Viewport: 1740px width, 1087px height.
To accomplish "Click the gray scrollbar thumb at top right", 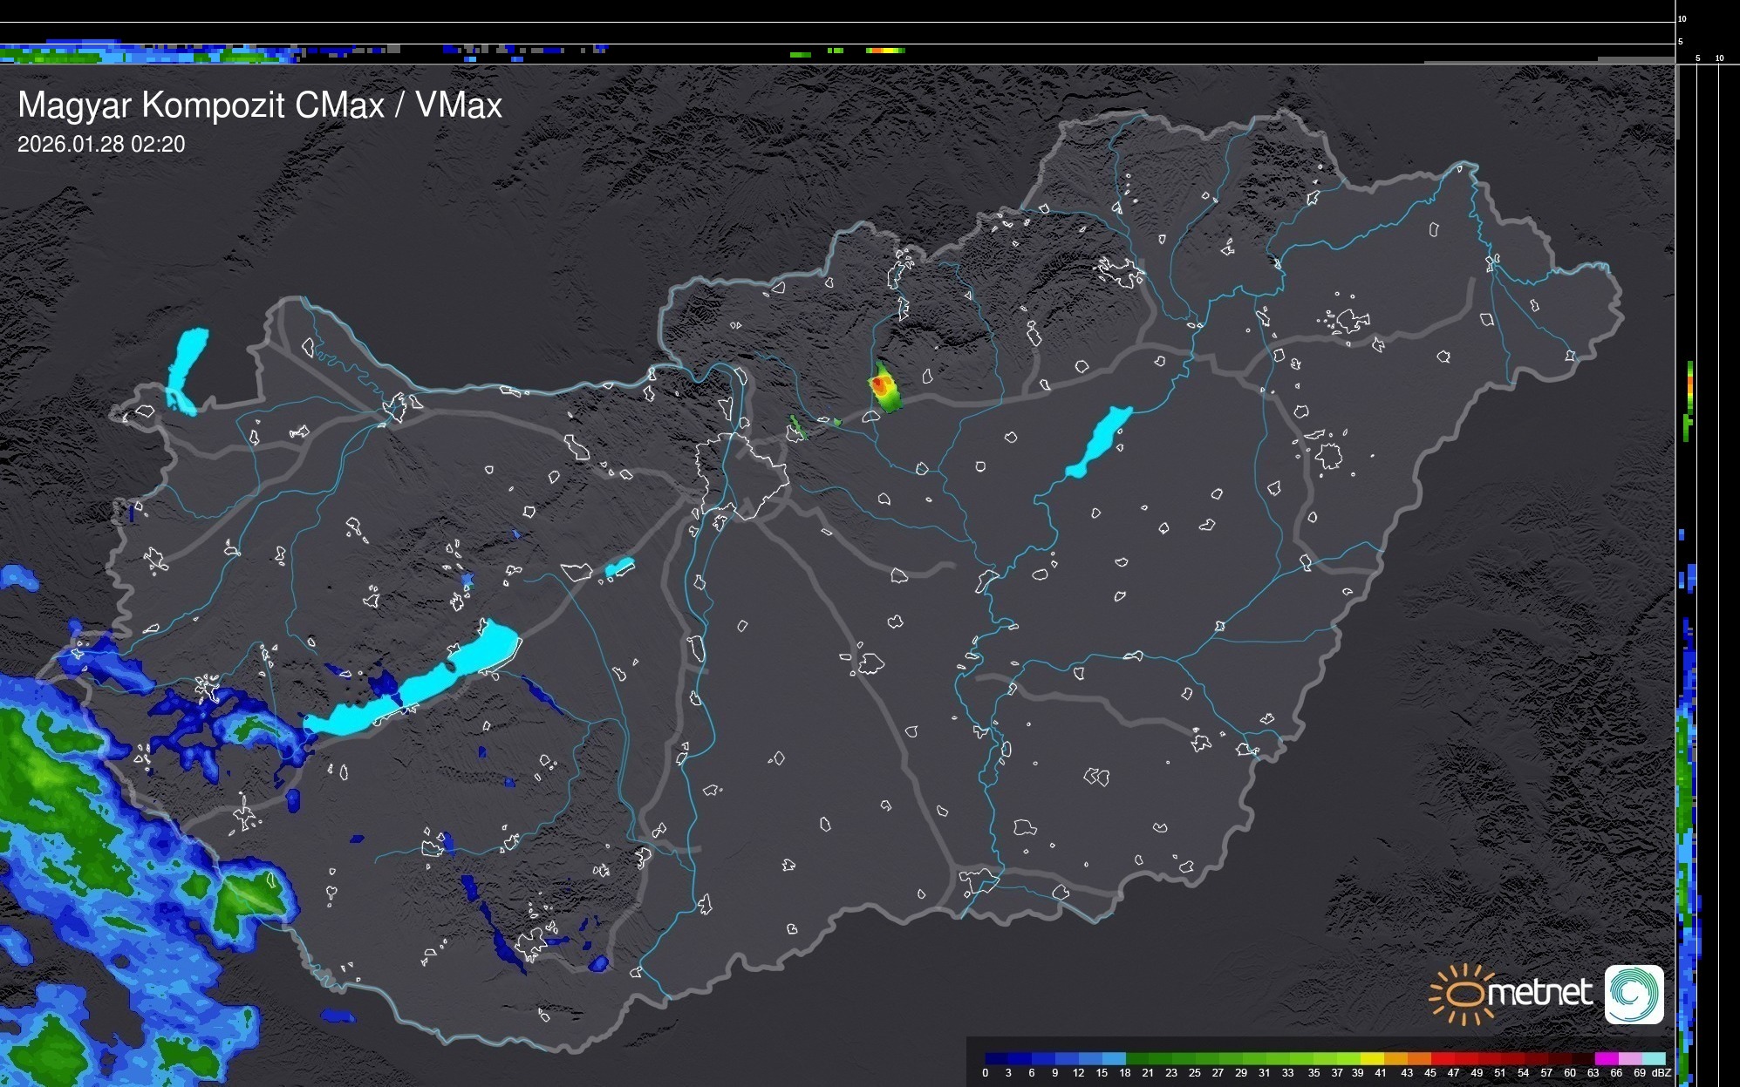I will click(1677, 100).
